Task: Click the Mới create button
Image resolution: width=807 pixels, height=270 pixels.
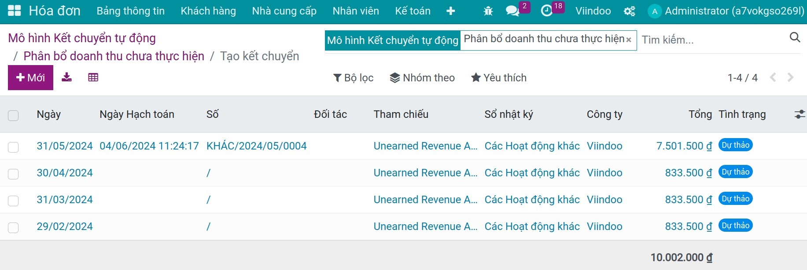Action: [30, 78]
